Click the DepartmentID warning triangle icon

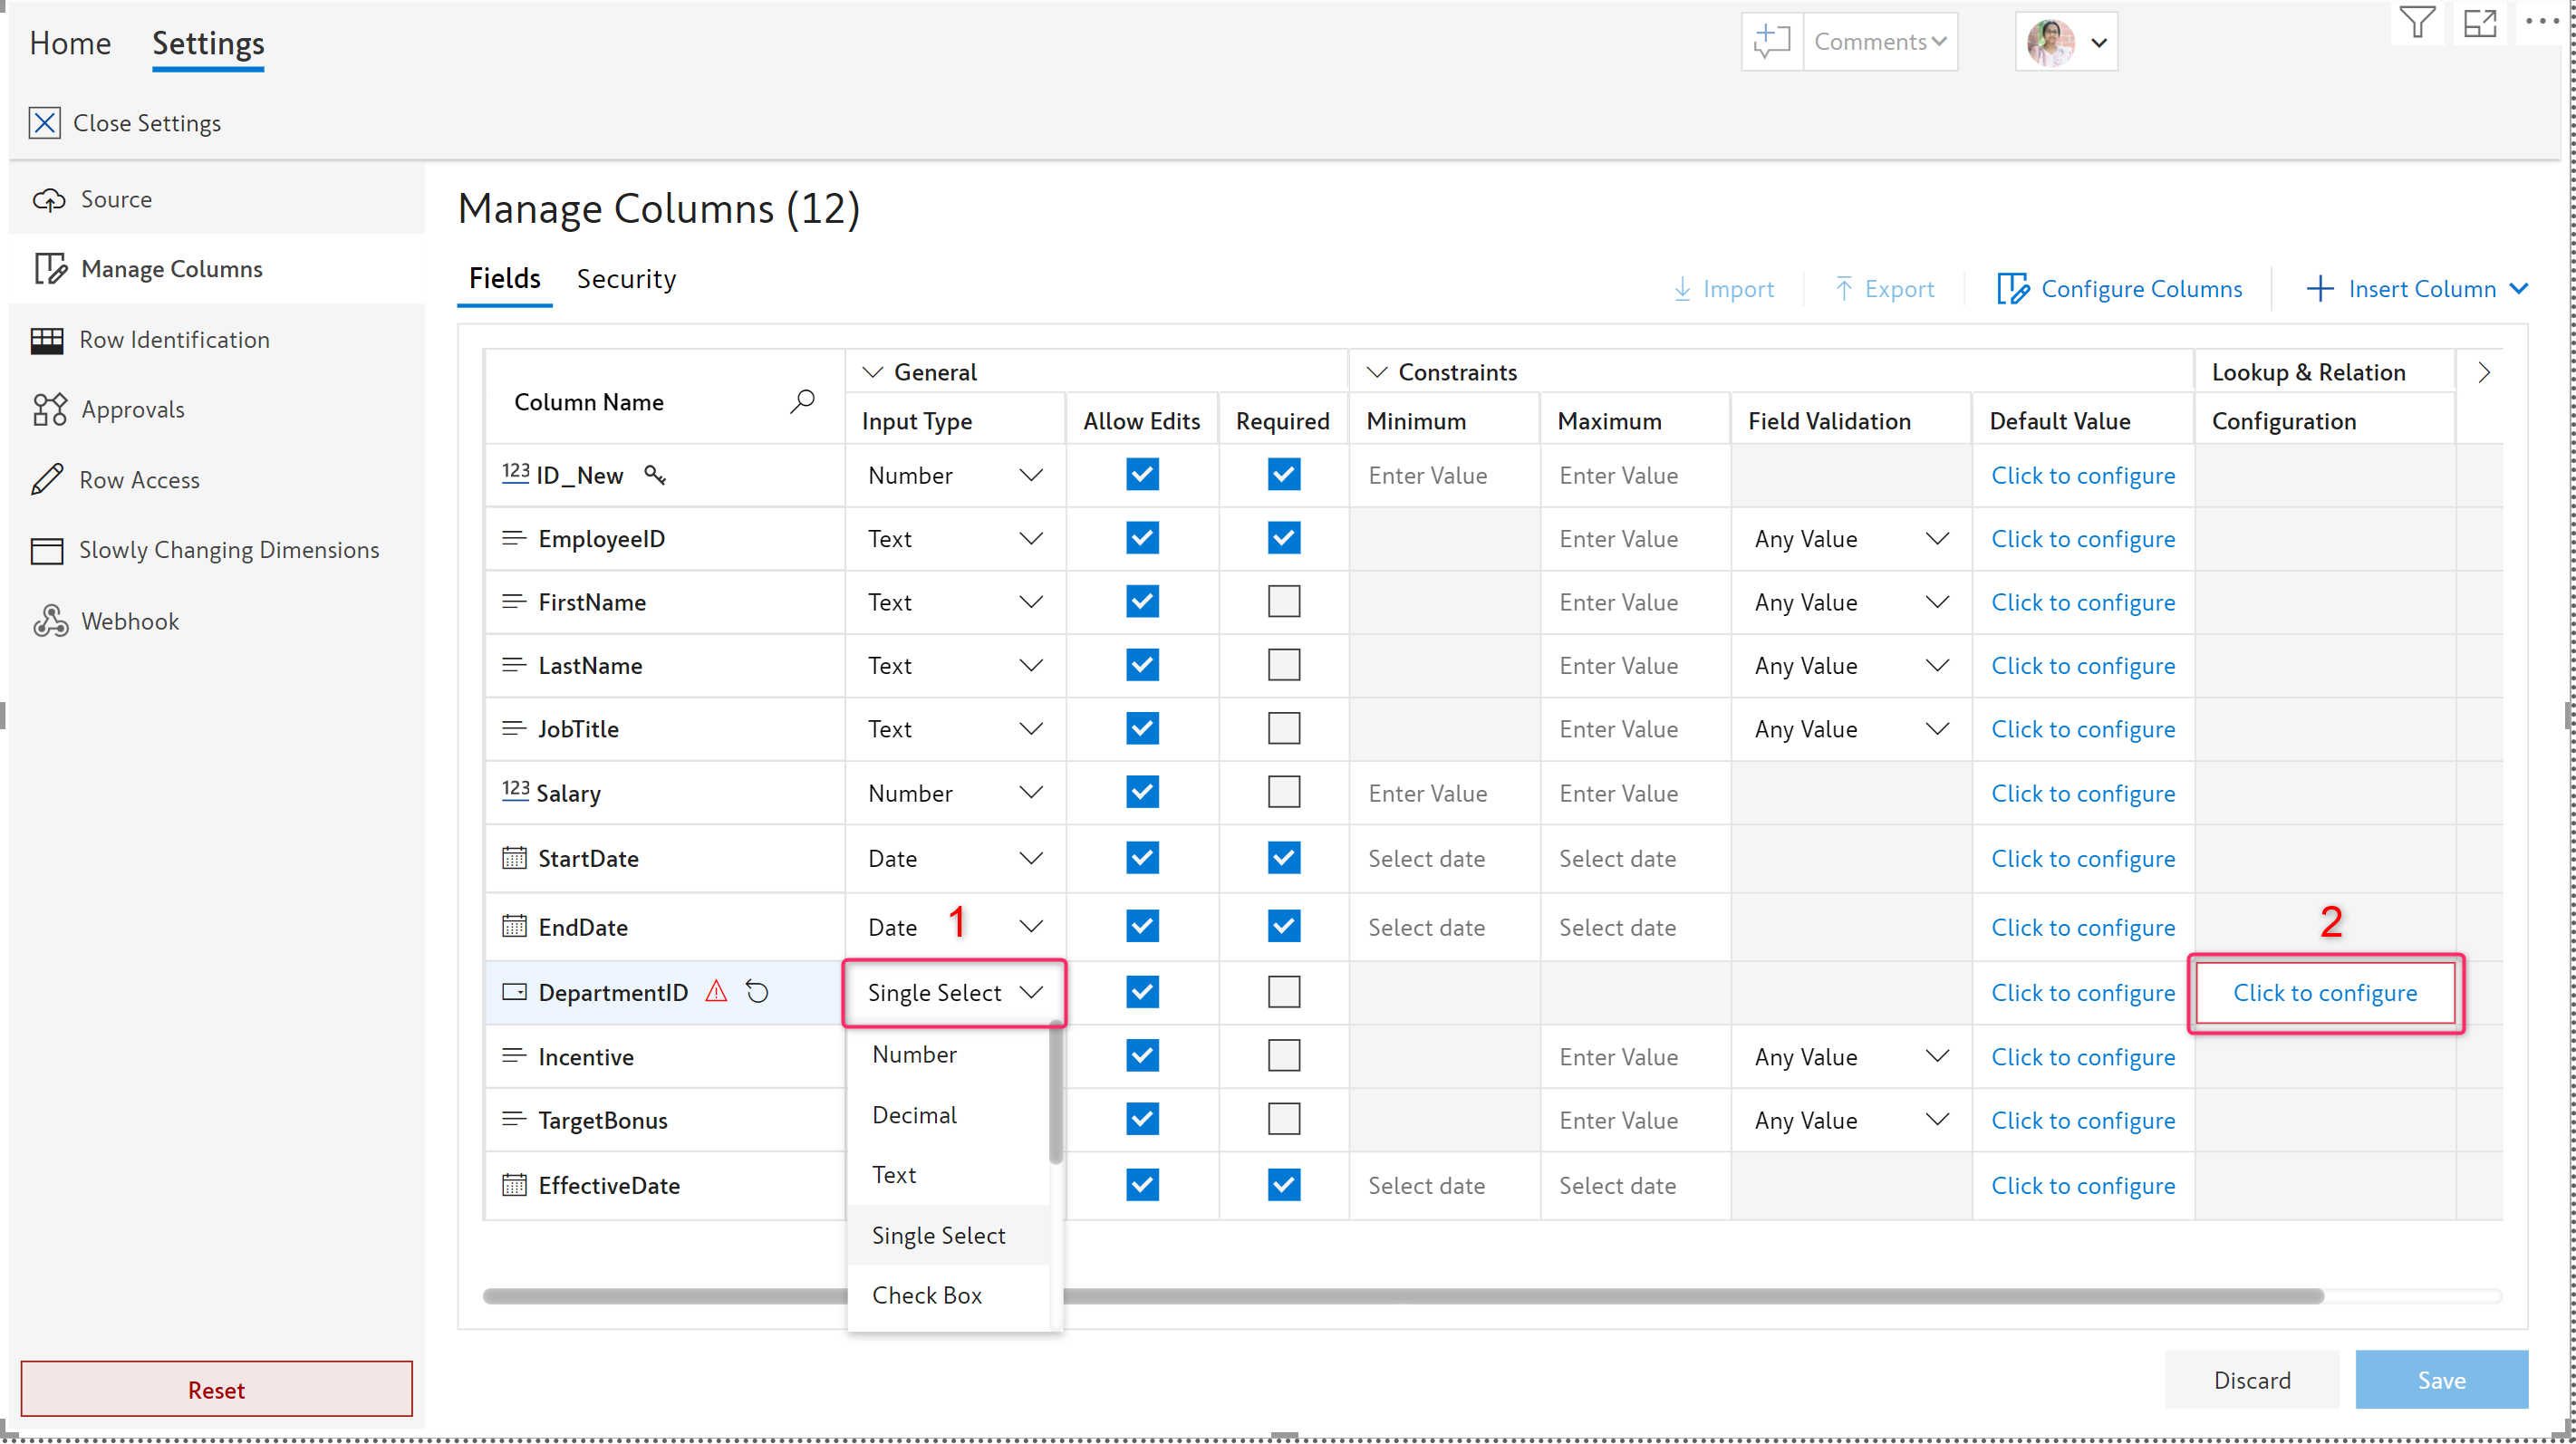(716, 992)
